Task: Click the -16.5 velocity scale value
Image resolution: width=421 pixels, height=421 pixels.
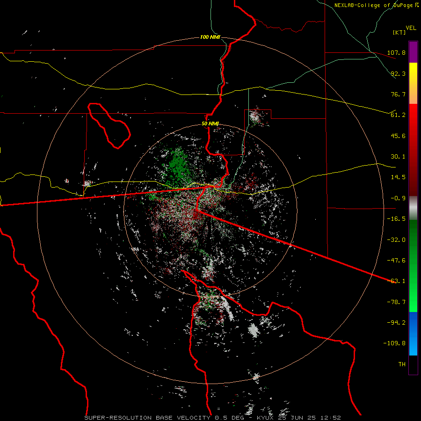Action: click(396, 219)
